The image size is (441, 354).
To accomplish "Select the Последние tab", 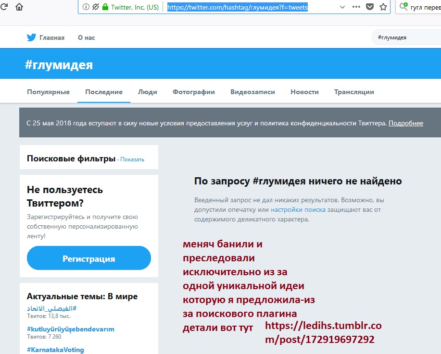I will (x=104, y=92).
